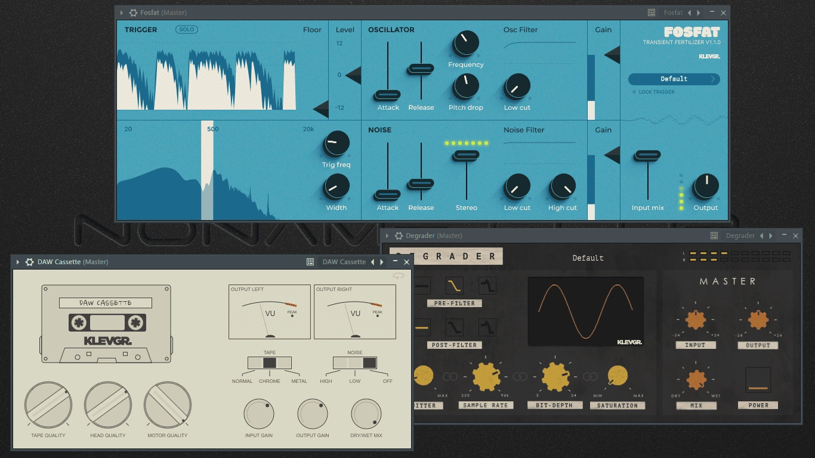Open the Fosfat plugin options gear
Viewport: 815px width, 458px height.
(x=134, y=13)
